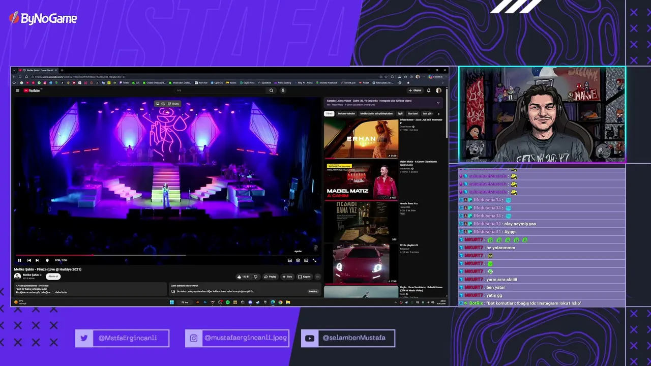Focus the YouTube search box
The image size is (651, 366).
(220, 90)
